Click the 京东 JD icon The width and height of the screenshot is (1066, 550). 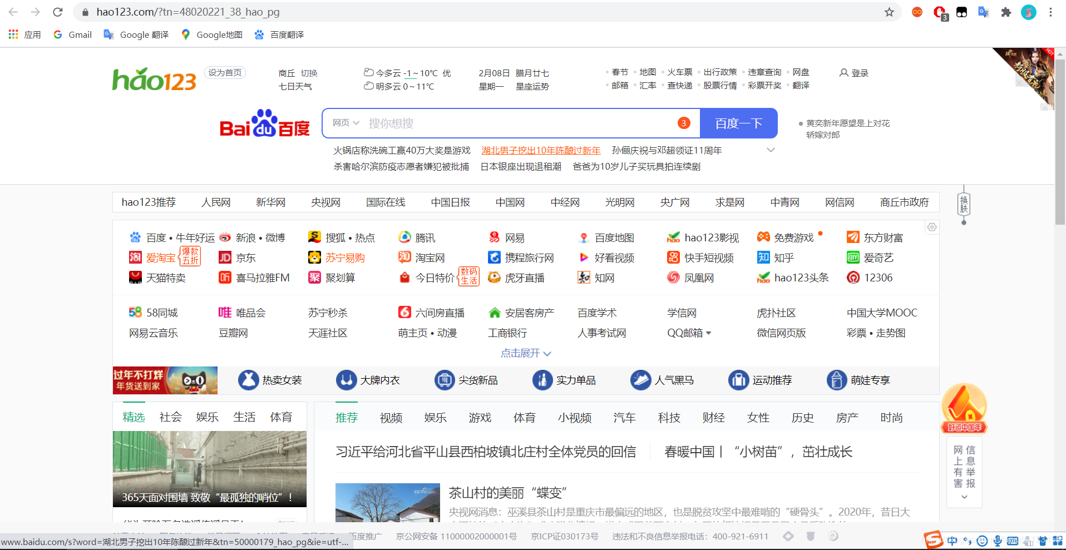(225, 257)
